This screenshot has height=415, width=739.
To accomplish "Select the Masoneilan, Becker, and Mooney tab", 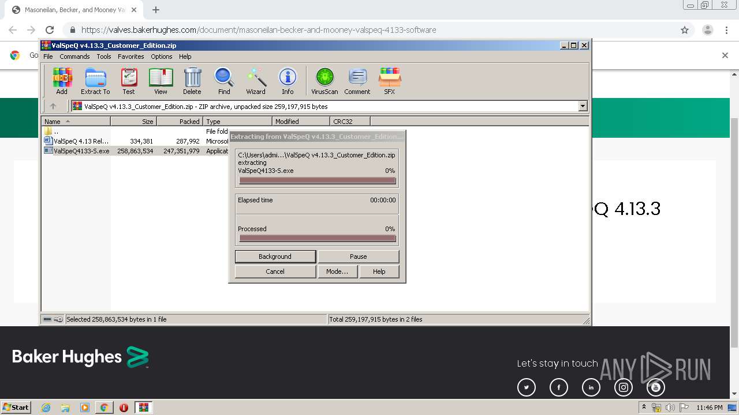I will 74,10.
